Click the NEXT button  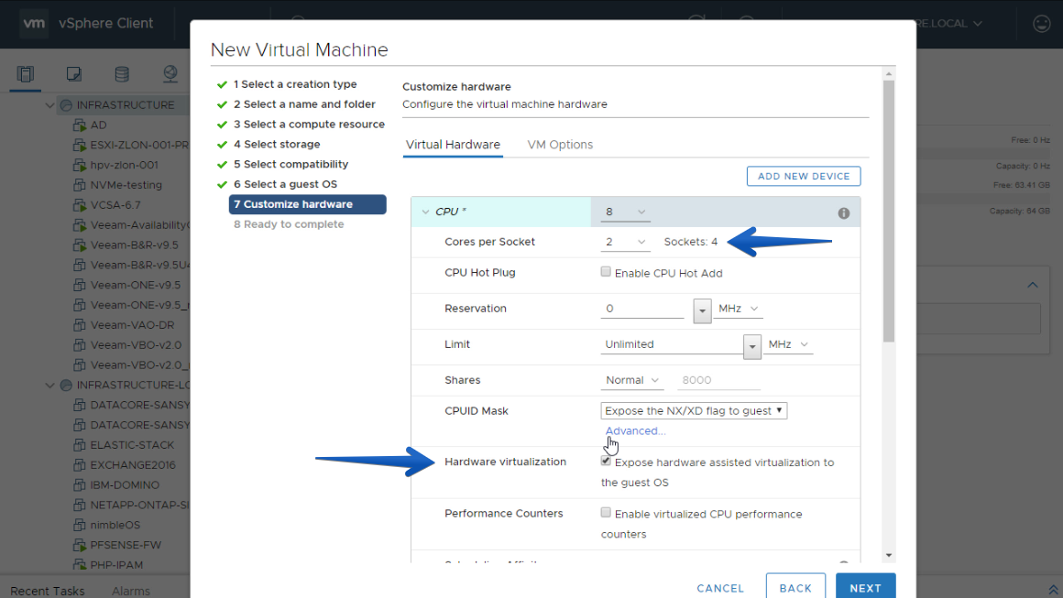865,586
